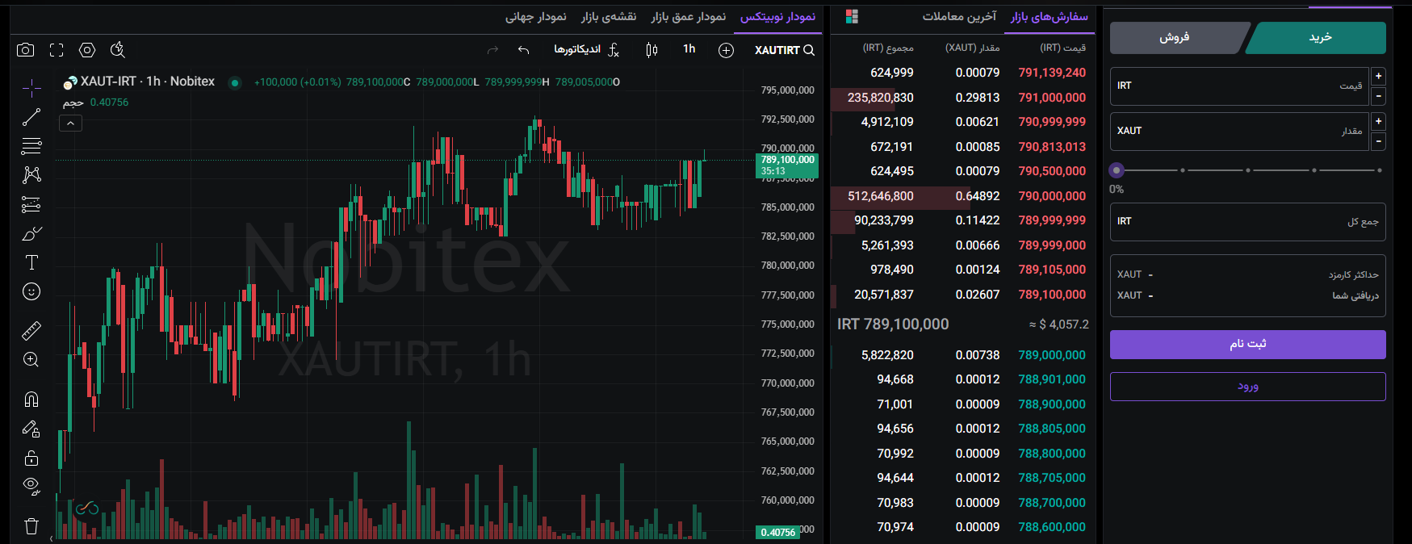Click the XAUT-IRT · 1h · Nobitex legend title
Viewport: 1412px width, 544px height.
(x=148, y=82)
